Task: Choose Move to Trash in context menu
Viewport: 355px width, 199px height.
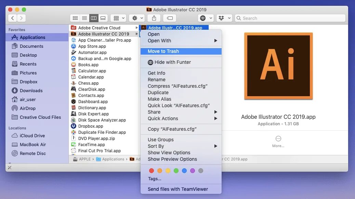Action: pos(181,51)
